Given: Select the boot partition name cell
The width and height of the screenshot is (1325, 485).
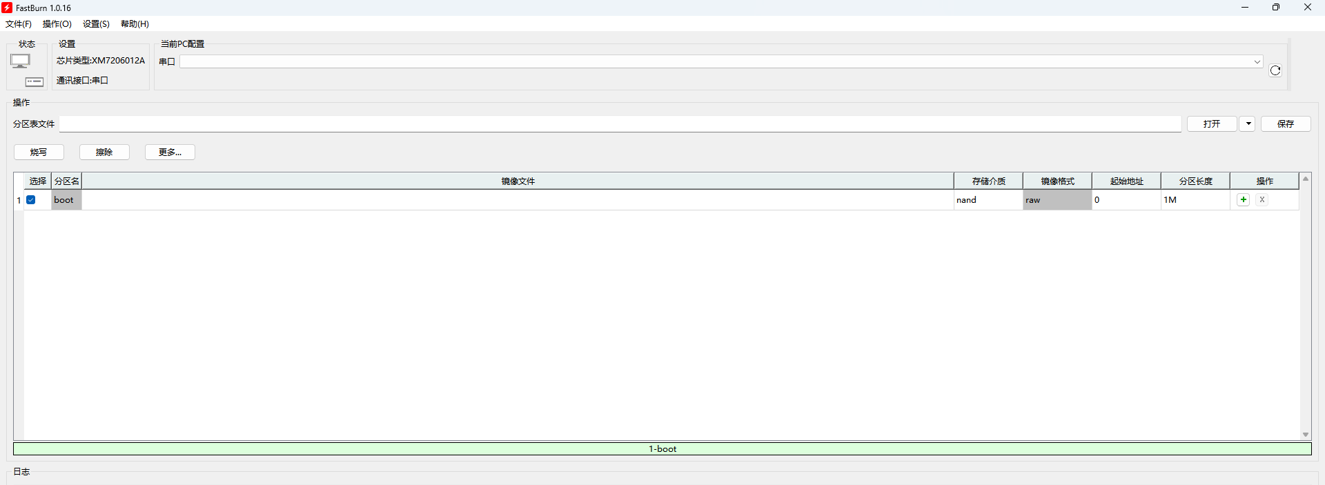Looking at the screenshot, I should [66, 200].
